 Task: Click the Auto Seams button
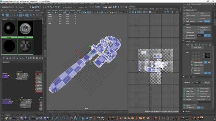[x=190, y=10]
